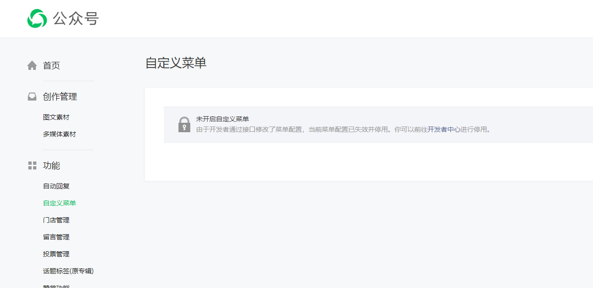Select the 创作管理 section heading
593x288 pixels.
pyautogui.click(x=60, y=97)
